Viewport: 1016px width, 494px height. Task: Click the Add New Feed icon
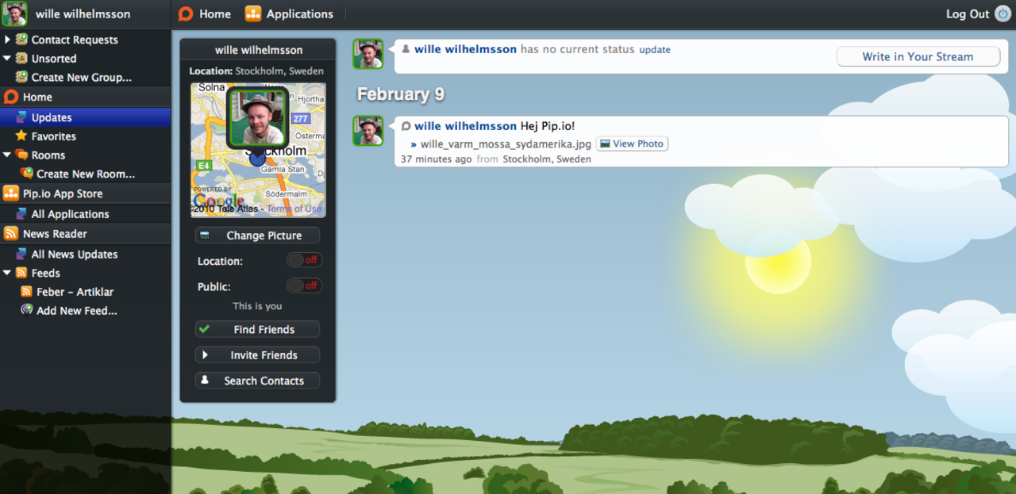click(27, 311)
